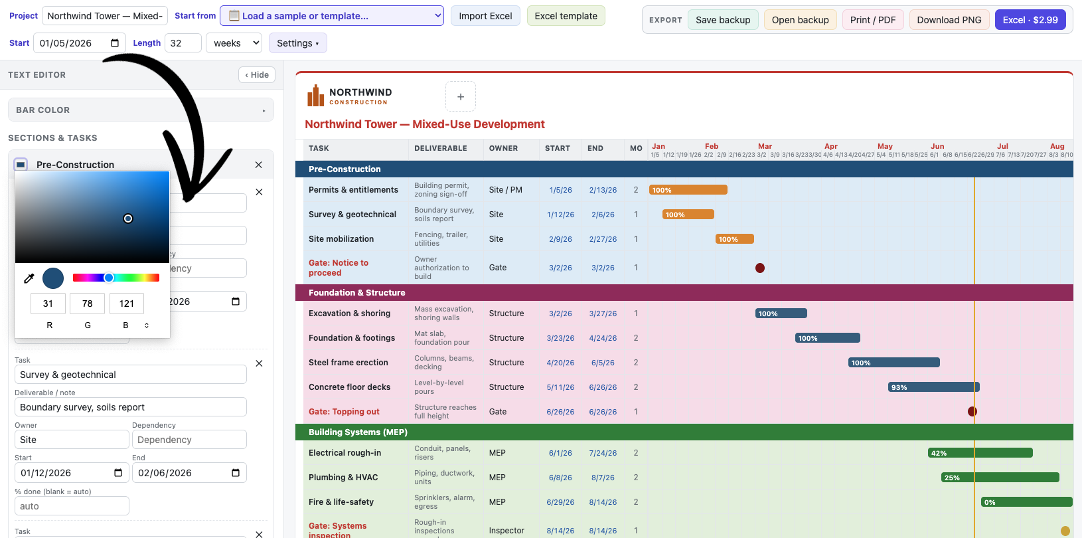This screenshot has height=538, width=1082.
Task: Click the Import Excel button
Action: [x=485, y=16]
